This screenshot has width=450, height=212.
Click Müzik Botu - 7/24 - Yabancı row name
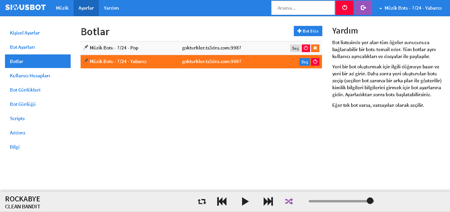click(x=118, y=61)
